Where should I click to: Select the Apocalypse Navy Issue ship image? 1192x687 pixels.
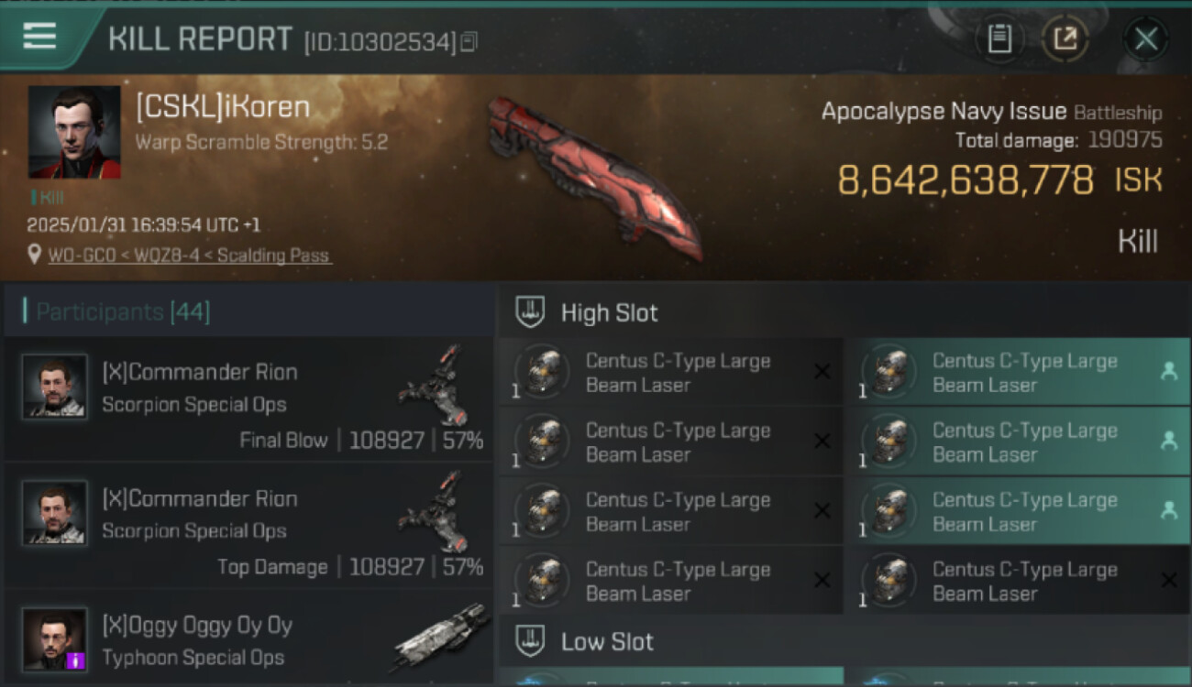[594, 176]
